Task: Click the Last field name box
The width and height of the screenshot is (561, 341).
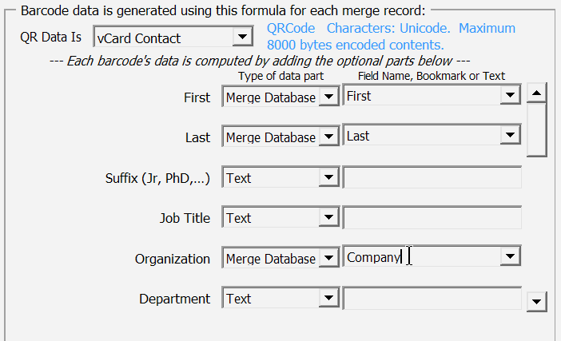Action: (420, 137)
